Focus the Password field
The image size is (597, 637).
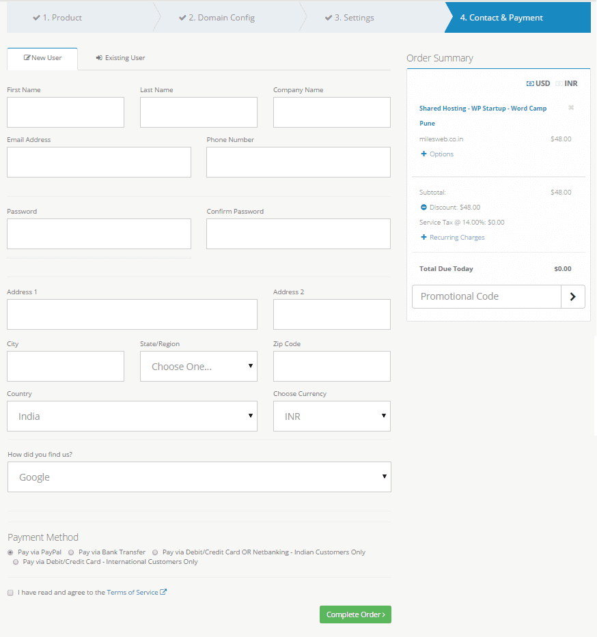click(x=99, y=234)
